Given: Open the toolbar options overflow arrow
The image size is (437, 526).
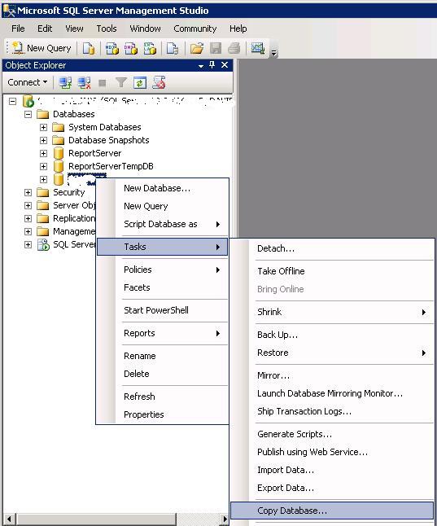Looking at the screenshot, I should [274, 52].
